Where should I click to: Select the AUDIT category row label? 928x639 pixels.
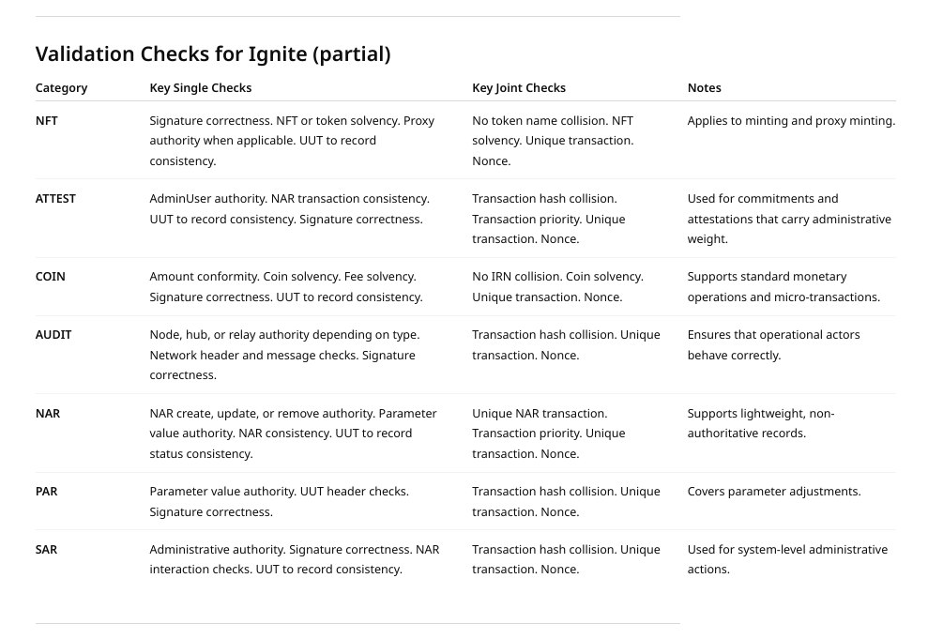tap(53, 335)
